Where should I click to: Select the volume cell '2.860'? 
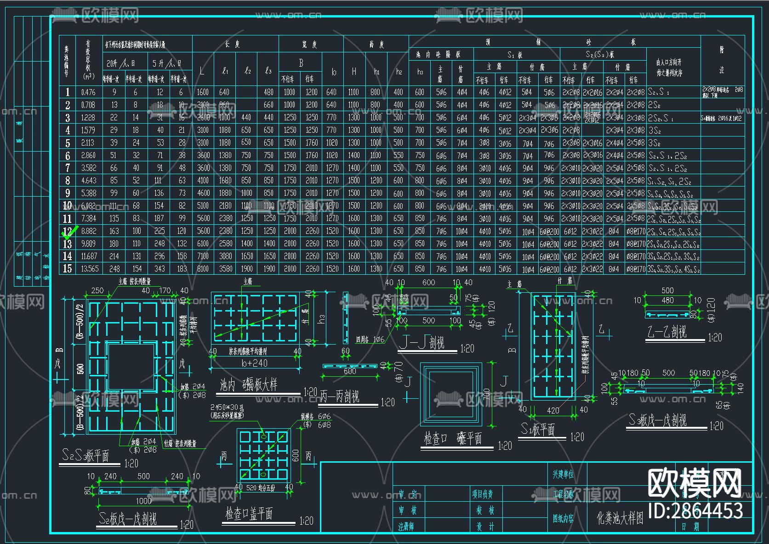click(x=88, y=156)
